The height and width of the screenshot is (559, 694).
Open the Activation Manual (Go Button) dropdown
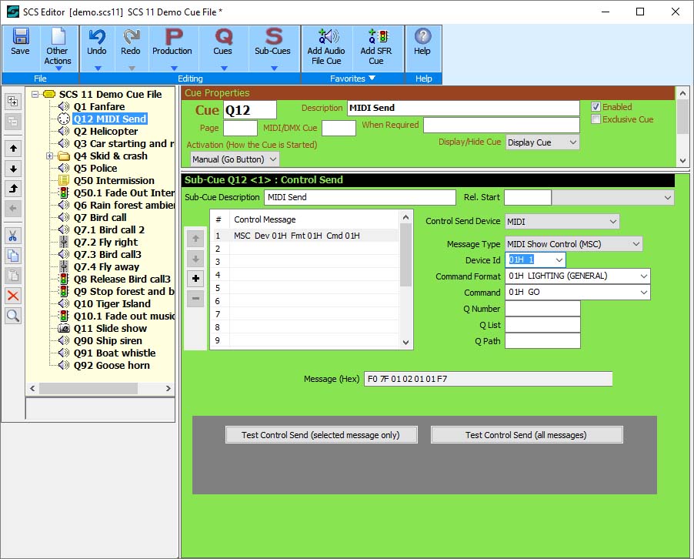tap(235, 159)
